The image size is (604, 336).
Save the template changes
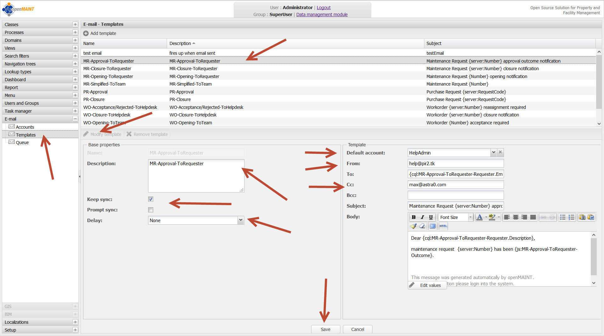(x=325, y=329)
